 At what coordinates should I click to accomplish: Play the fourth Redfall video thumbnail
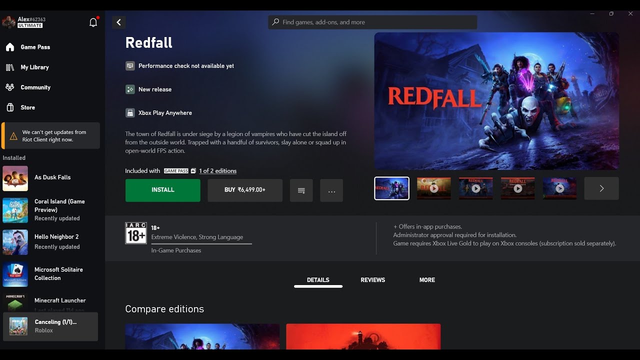[x=518, y=188]
